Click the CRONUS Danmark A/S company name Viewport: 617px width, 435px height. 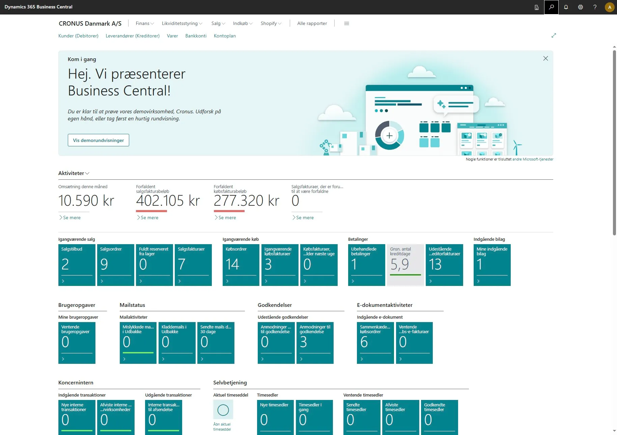90,23
